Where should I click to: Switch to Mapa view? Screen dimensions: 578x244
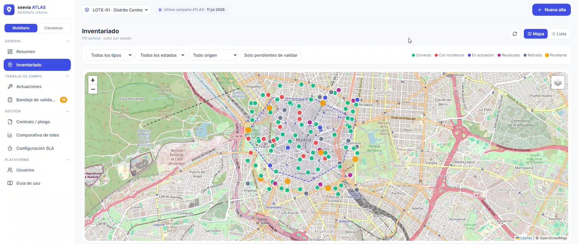pos(536,34)
